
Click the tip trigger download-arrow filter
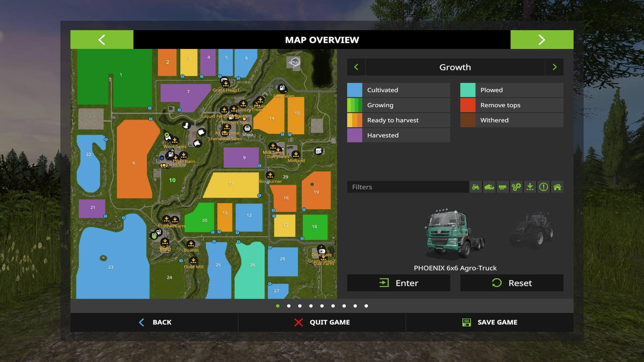(530, 187)
